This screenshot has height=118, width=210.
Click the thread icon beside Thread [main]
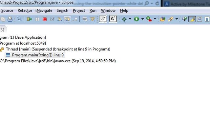[2, 49]
